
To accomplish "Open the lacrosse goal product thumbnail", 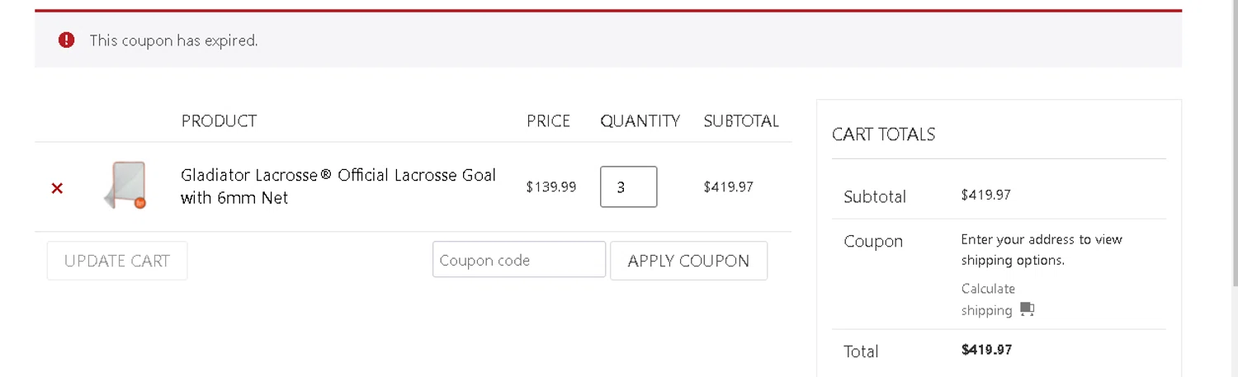I will point(125,186).
